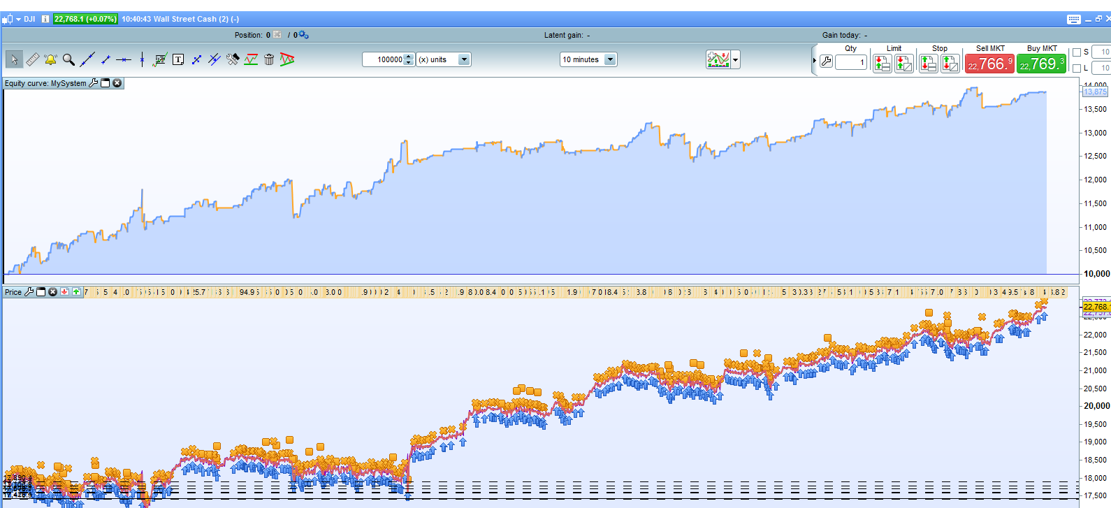This screenshot has height=508, width=1111.
Task: Click the Price panel label
Action: [13, 292]
